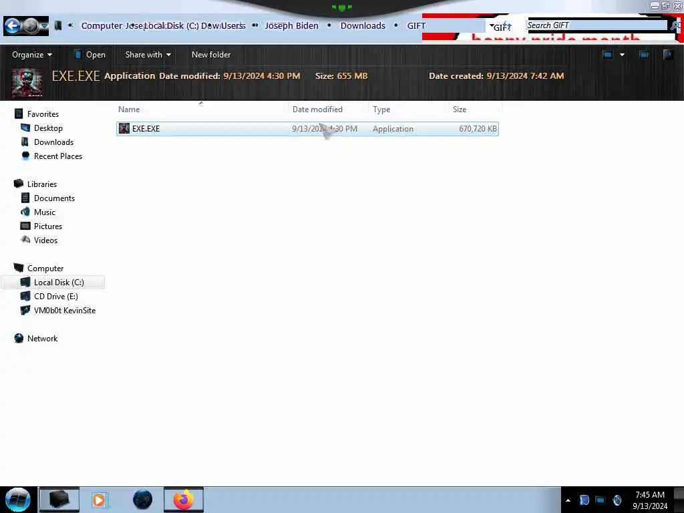
Task: Show hidden tray icons arrow
Action: click(568, 500)
